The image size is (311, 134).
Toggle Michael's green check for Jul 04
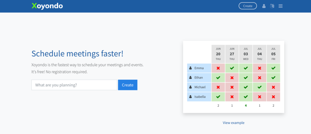[x=259, y=87]
